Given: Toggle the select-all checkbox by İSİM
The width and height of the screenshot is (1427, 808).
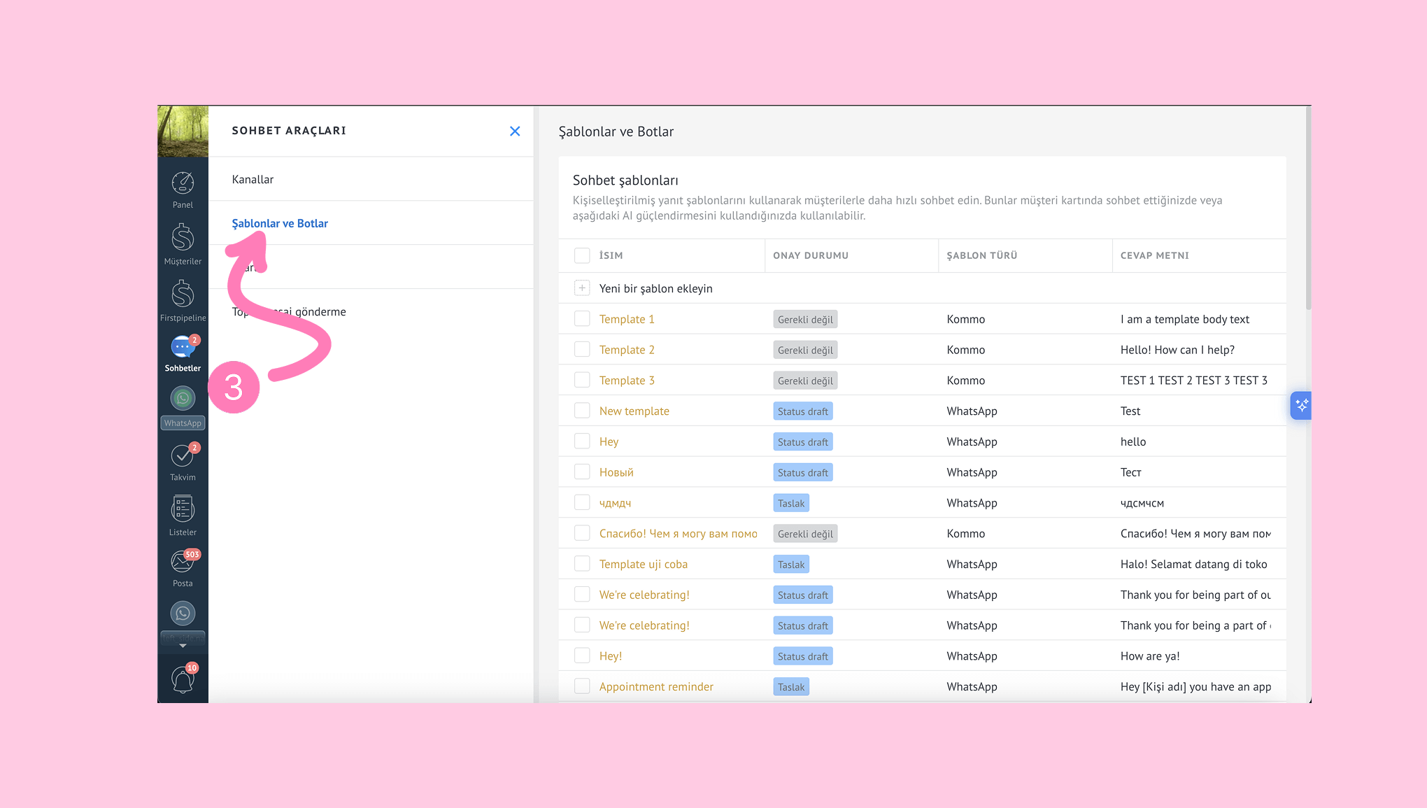Looking at the screenshot, I should tap(582, 255).
